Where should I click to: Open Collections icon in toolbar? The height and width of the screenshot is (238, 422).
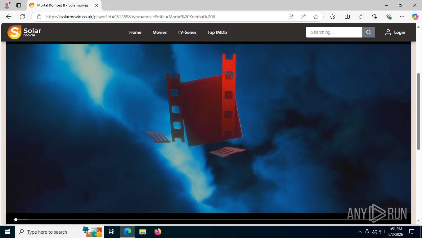pyautogui.click(x=375, y=17)
